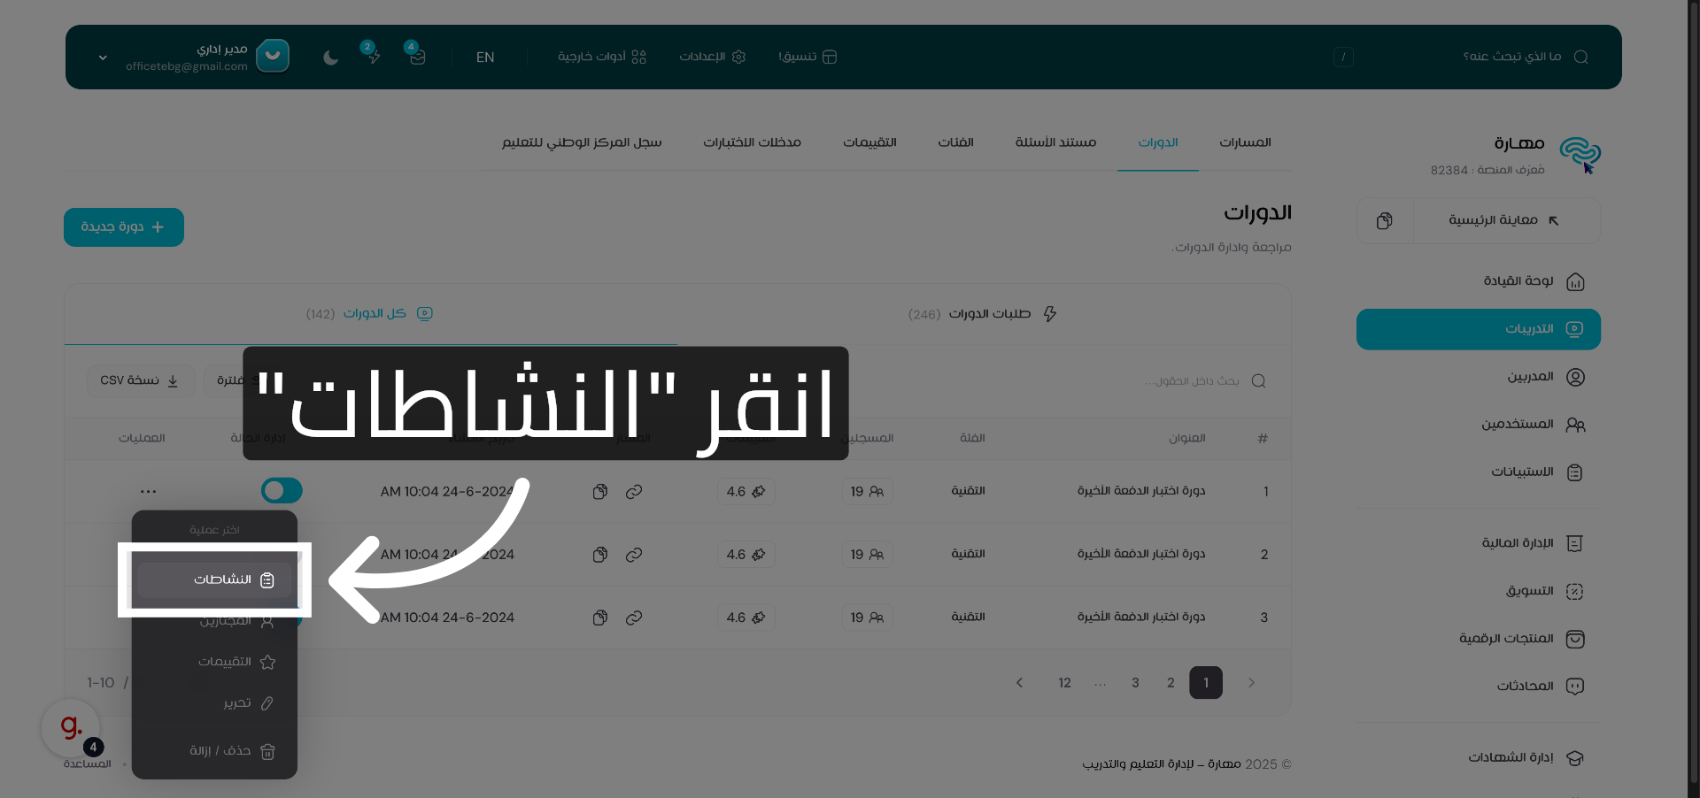The height and width of the screenshot is (798, 1700).
Task: Open inbox messages icon with badge 4
Action: [x=416, y=58]
